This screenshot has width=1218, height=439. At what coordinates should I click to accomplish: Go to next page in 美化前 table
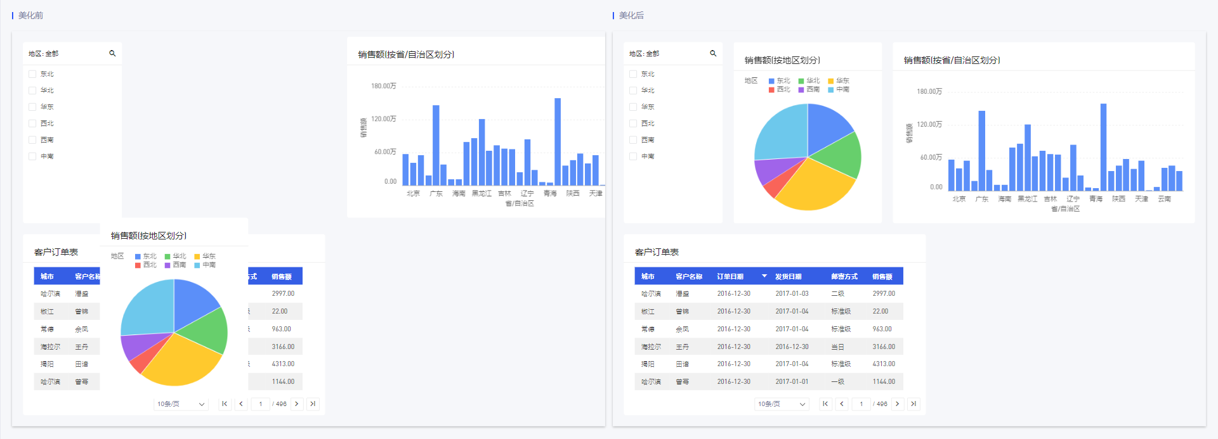296,404
